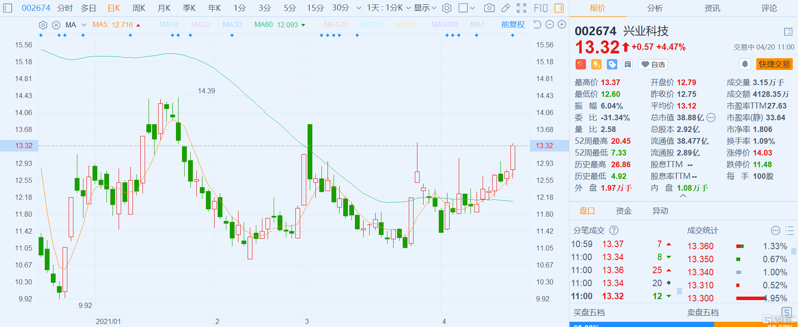Switch to 报价 tab

(597, 8)
